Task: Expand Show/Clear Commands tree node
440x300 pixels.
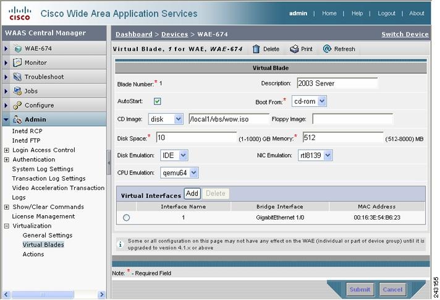Action: pos(6,207)
